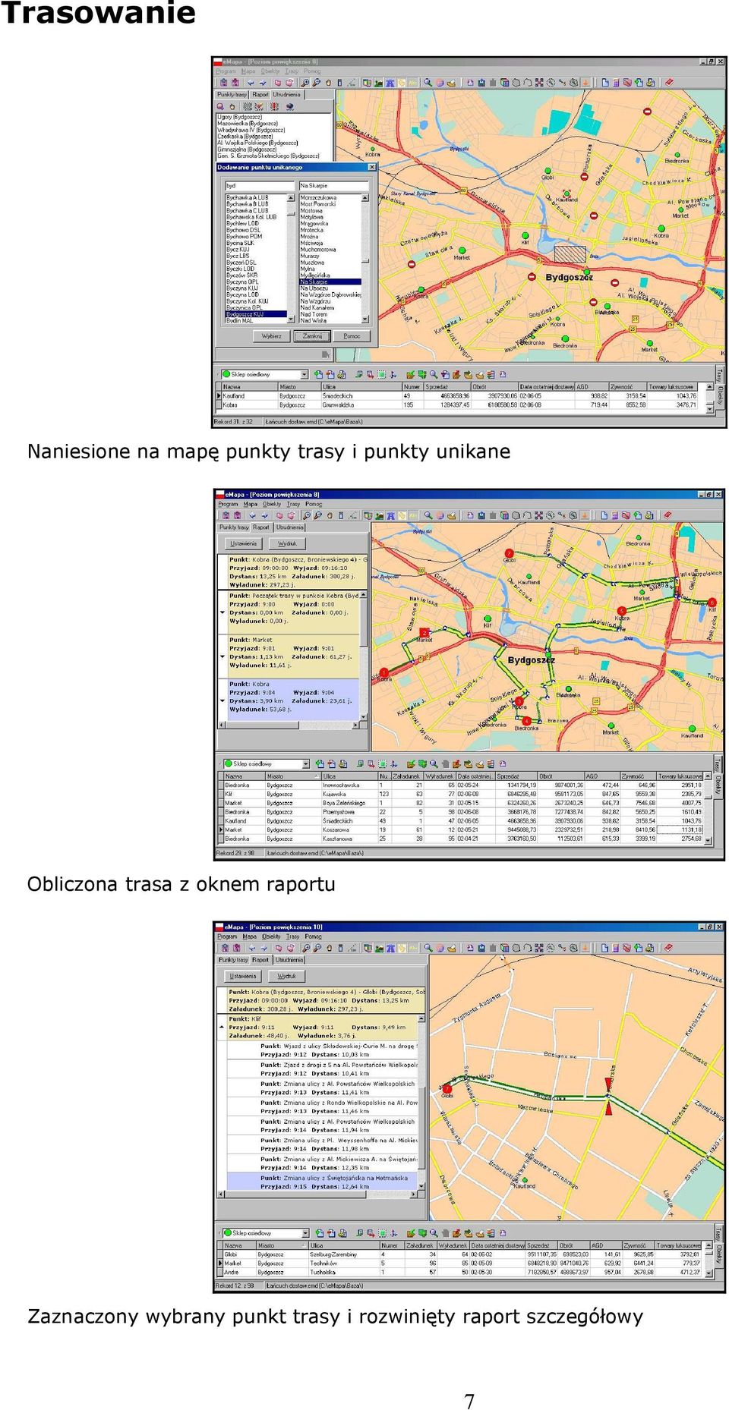This screenshot has width=729, height=1410.
Task: Sort by the 'Sprzedaż' column in top window table
Action: 447,387
